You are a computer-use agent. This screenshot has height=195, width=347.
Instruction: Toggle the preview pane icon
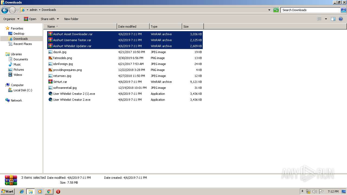333,19
